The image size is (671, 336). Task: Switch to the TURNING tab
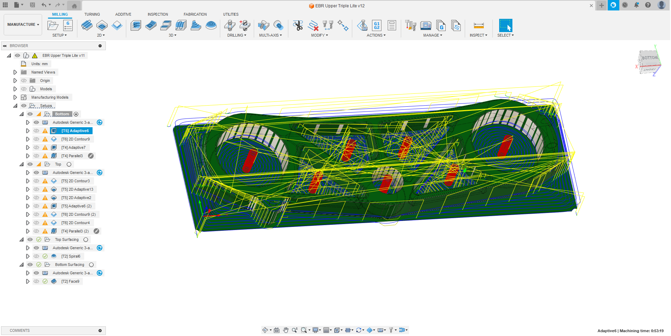pyautogui.click(x=92, y=14)
